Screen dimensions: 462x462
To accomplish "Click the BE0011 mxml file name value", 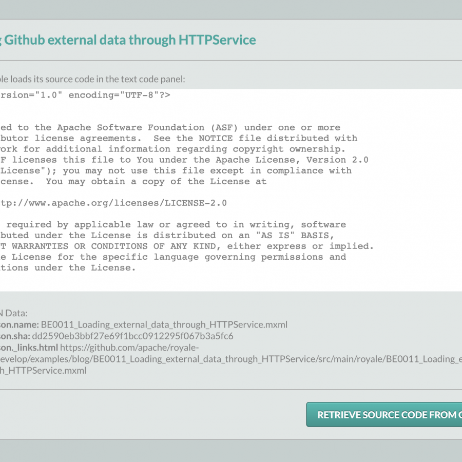I will pyautogui.click(x=164, y=324).
